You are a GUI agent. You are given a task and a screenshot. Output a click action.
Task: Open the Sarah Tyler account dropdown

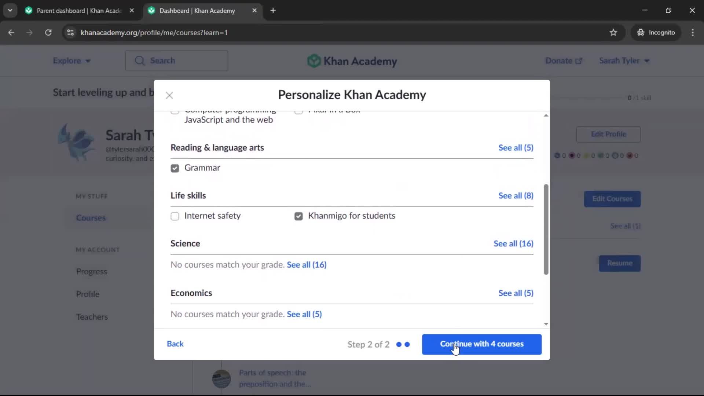click(624, 61)
